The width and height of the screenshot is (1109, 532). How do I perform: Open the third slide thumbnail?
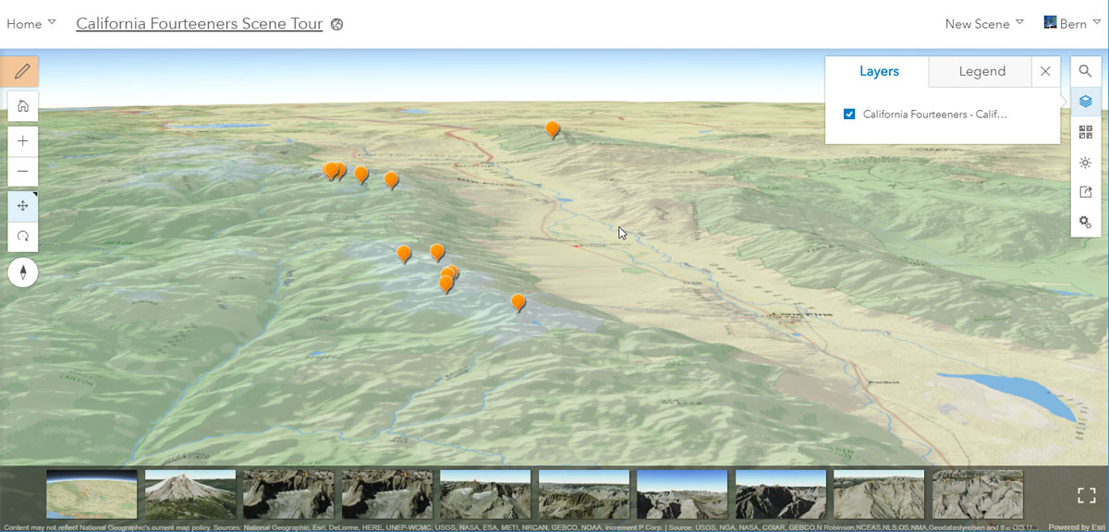[288, 494]
